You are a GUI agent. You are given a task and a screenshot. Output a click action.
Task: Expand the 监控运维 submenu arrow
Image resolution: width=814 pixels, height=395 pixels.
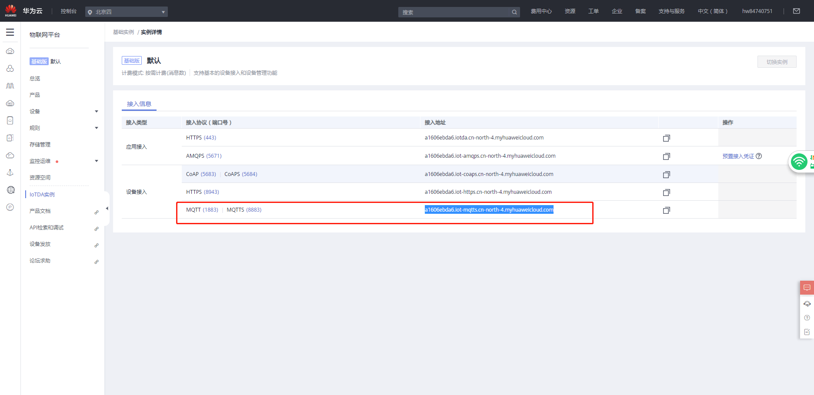97,161
